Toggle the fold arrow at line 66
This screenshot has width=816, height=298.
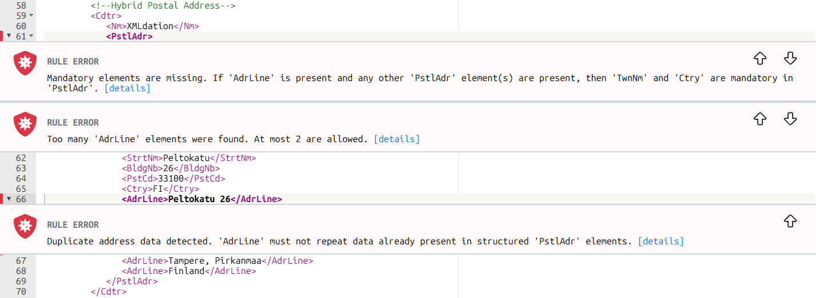point(9,199)
